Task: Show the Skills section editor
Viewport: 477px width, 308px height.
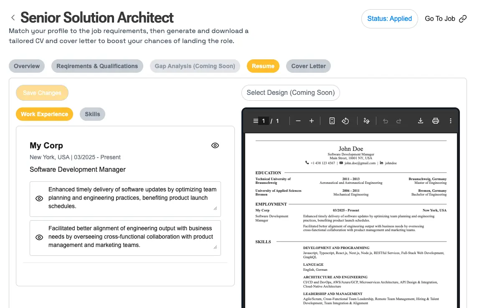Action: coord(92,114)
